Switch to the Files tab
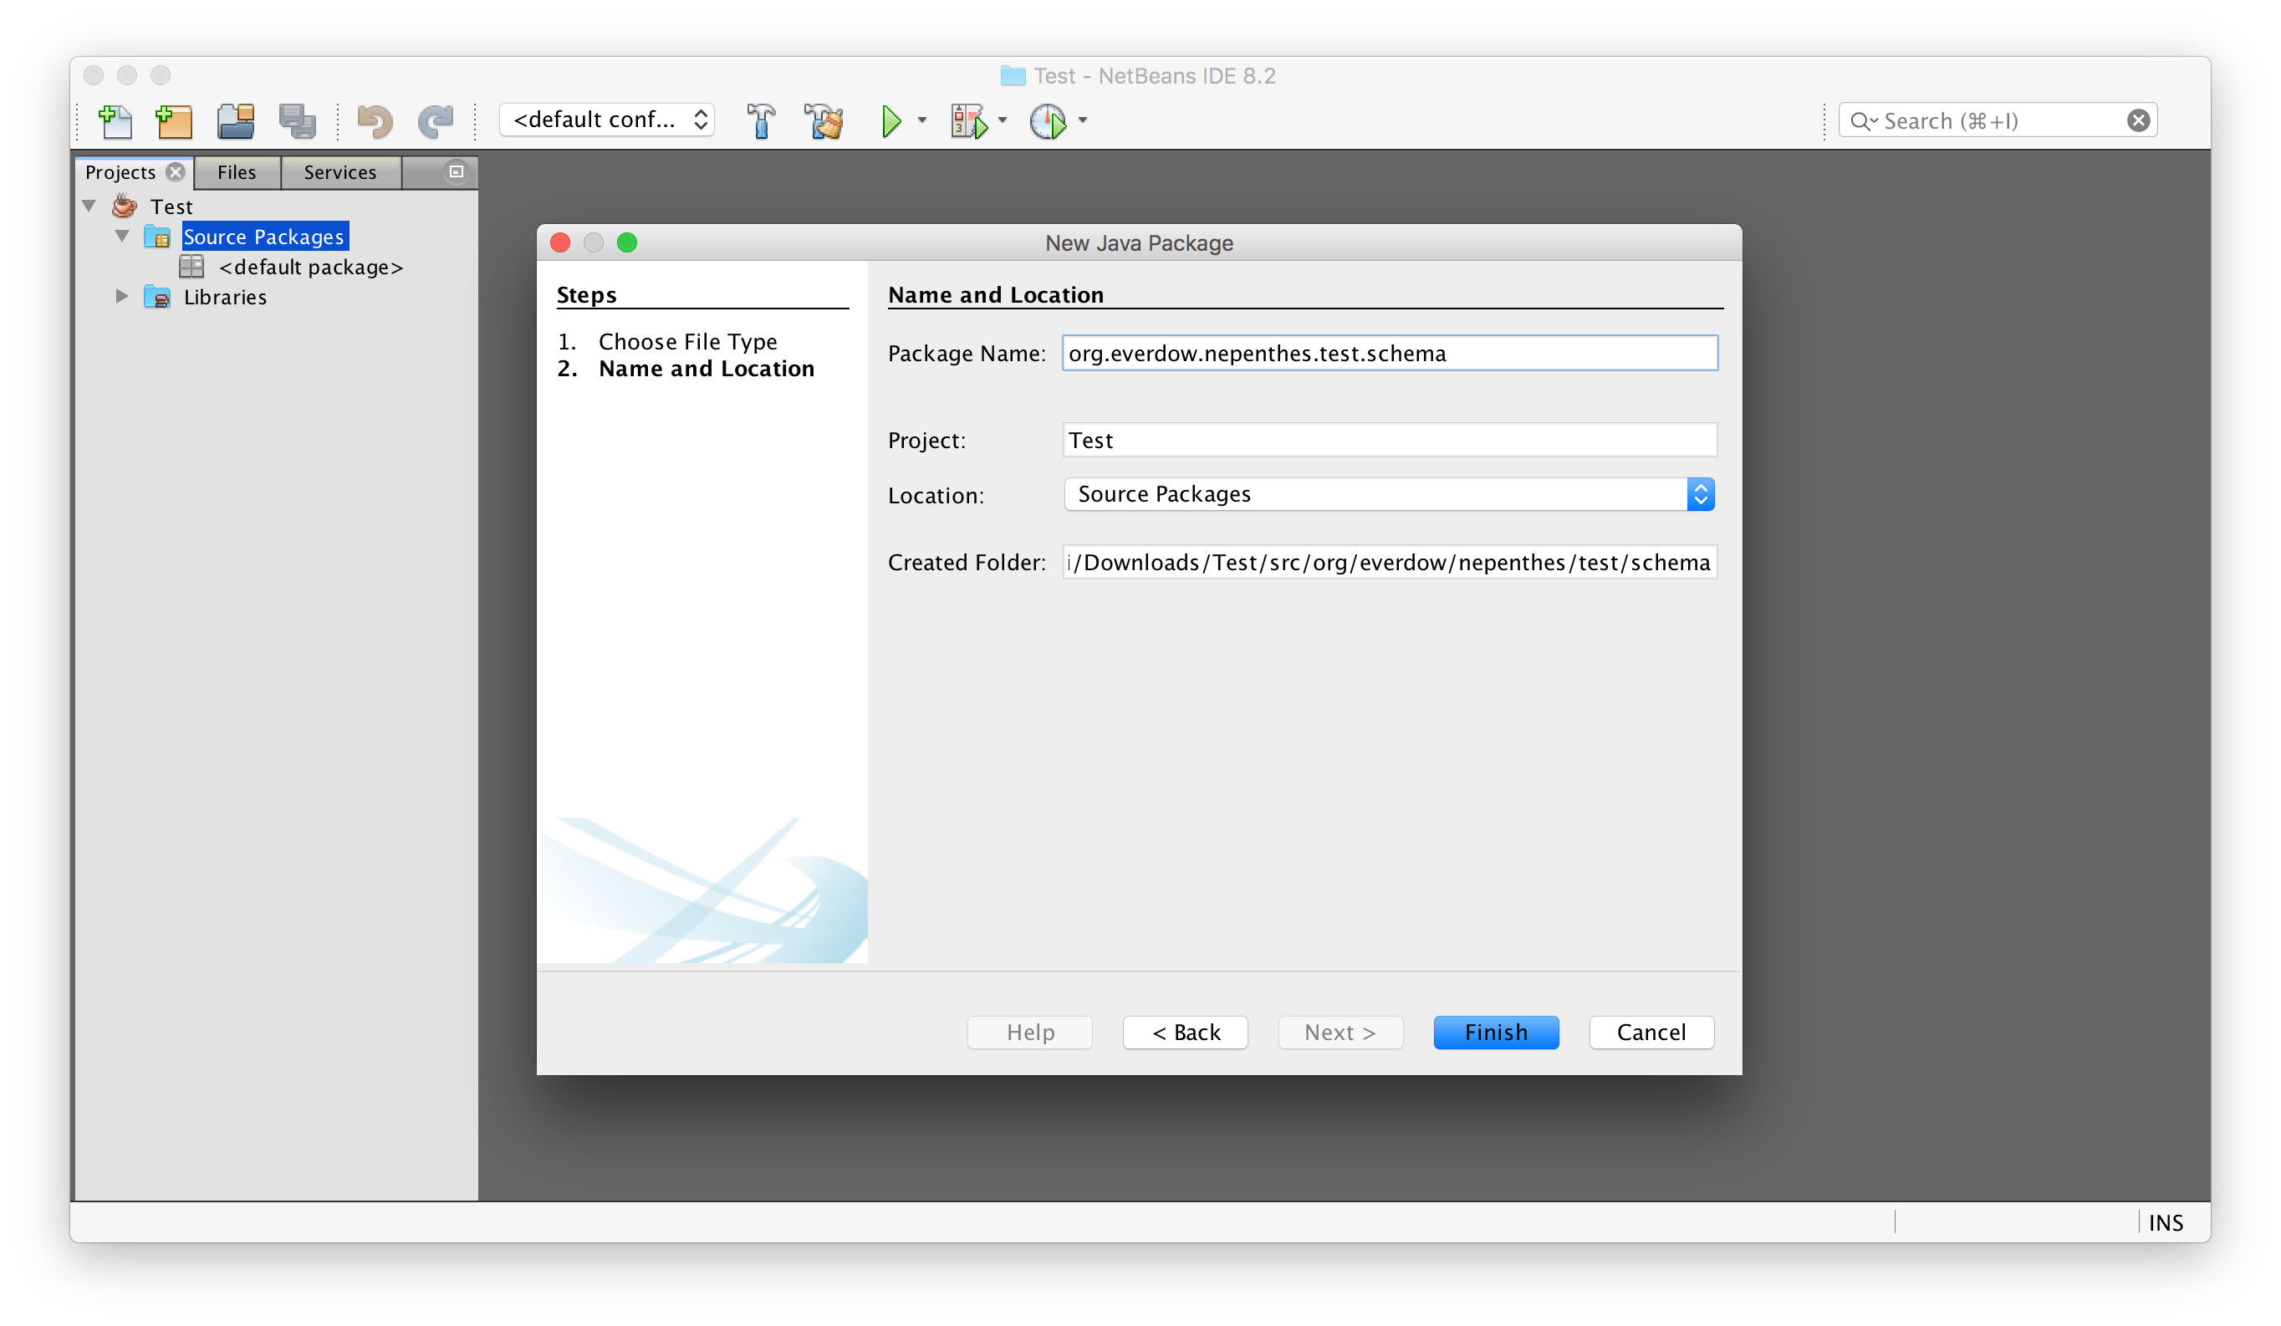This screenshot has width=2281, height=1326. pyautogui.click(x=237, y=172)
